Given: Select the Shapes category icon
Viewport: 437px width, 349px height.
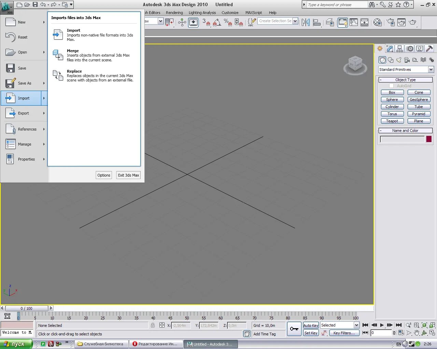Looking at the screenshot, I should (x=391, y=60).
